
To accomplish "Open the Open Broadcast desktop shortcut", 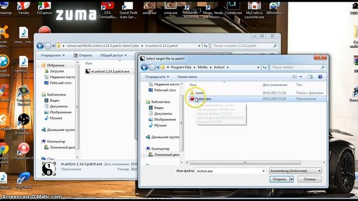I will pyautogui.click(x=23, y=125).
